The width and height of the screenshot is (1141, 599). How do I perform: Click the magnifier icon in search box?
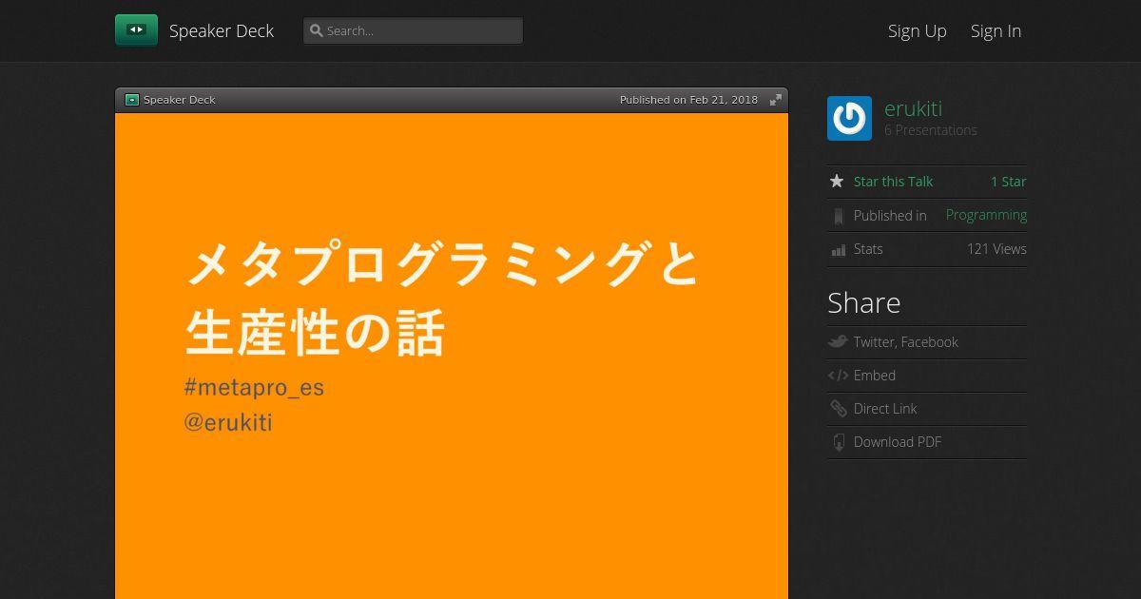tap(317, 30)
